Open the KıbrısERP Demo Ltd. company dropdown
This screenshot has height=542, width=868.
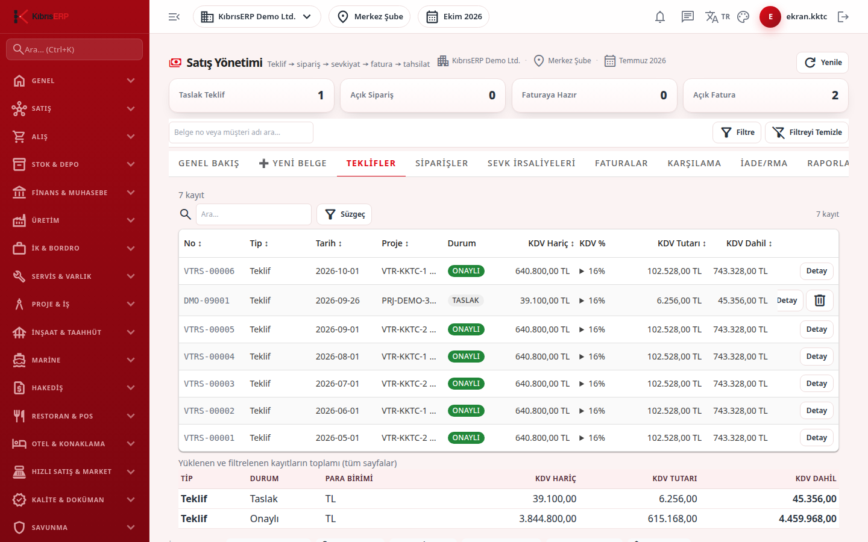click(257, 17)
